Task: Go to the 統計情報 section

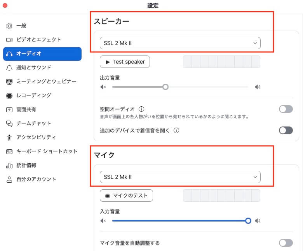Action: coord(26,165)
